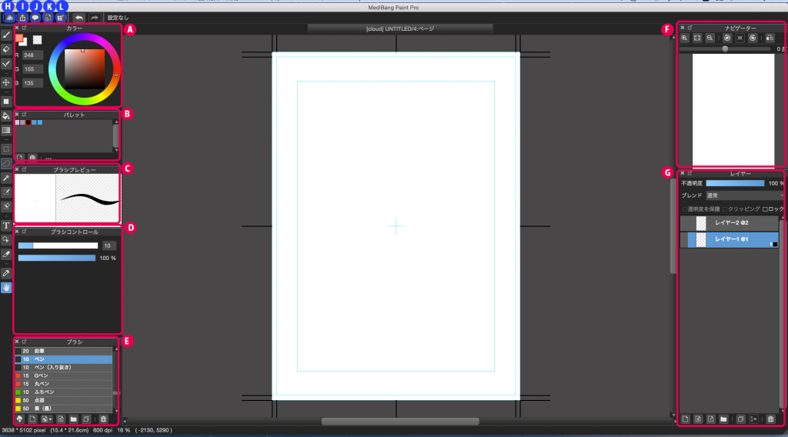Select the 点描 brush
788x437 pixels.
point(63,400)
